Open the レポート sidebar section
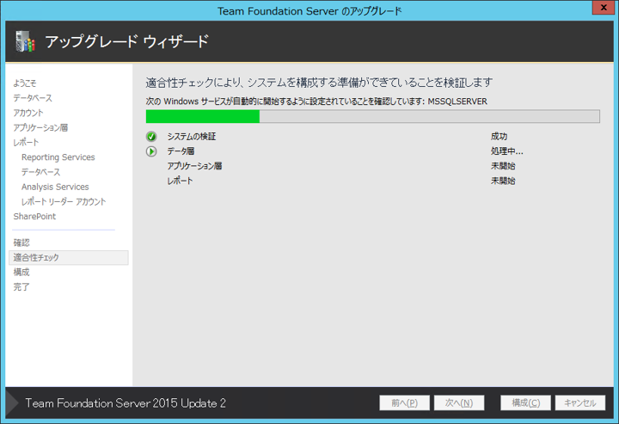The height and width of the screenshot is (424, 619). pos(26,142)
